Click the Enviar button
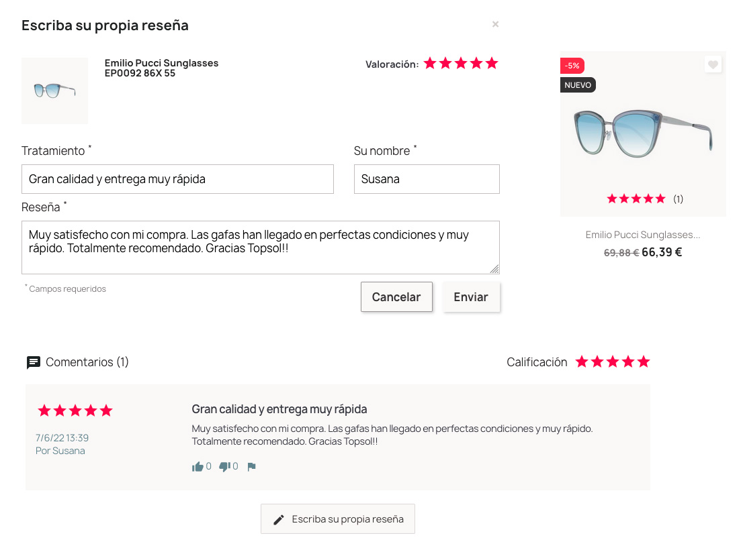739x550 pixels. click(x=471, y=297)
